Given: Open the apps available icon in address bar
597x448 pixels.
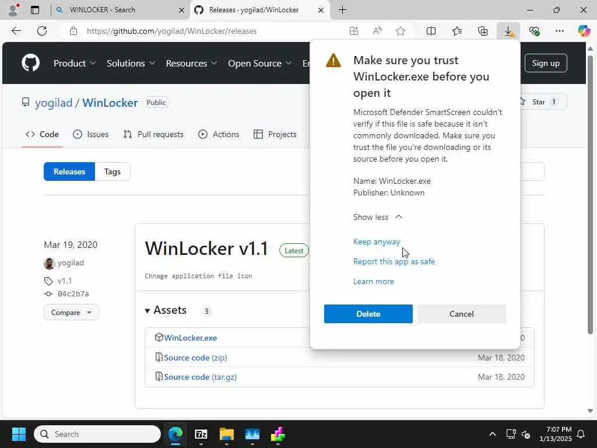Looking at the screenshot, I should (x=354, y=31).
